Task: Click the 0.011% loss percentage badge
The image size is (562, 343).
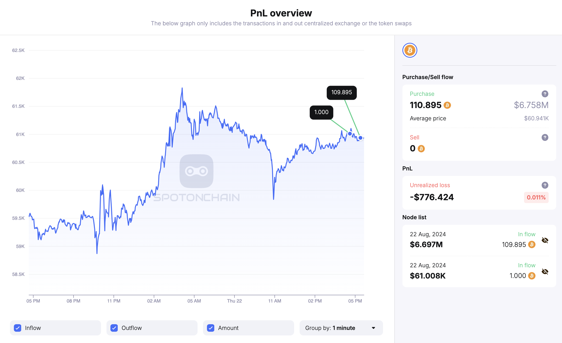Action: coord(536,197)
